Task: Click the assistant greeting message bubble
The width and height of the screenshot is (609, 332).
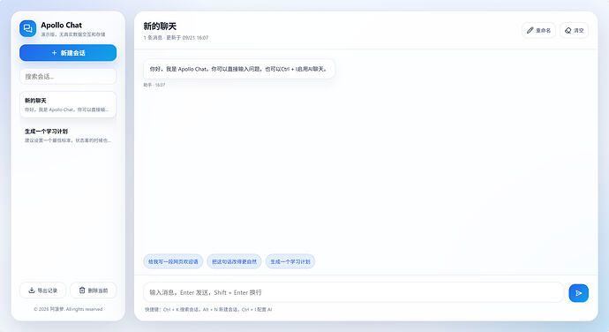Action: coord(239,69)
